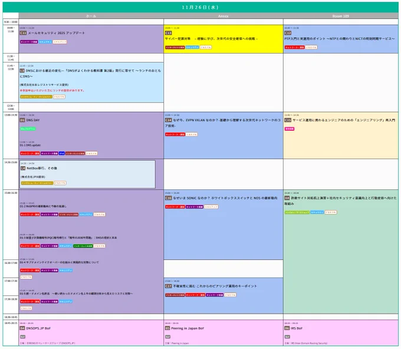Click the purple ネットワーク基盤 tag under C16 session

[195, 207]
